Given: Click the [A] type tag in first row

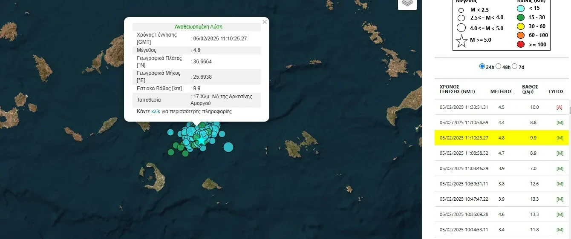Looking at the screenshot, I should click(559, 107).
